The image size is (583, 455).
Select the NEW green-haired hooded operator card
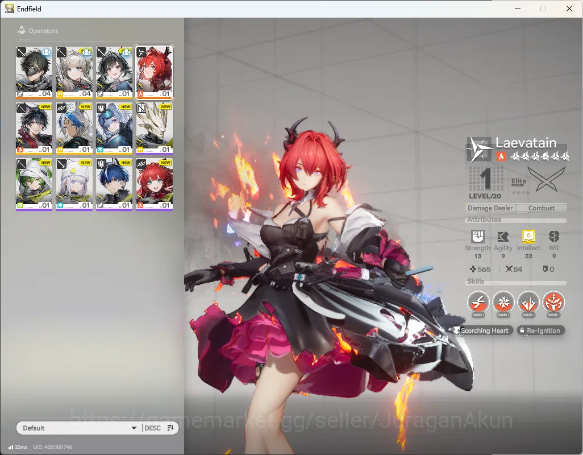34,184
